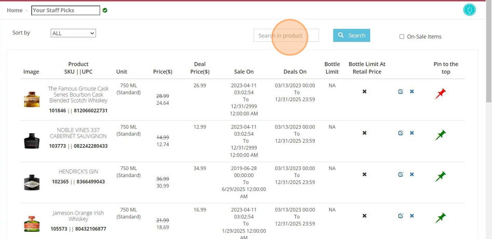
Task: Click deal price 34.99
Action: coord(200,168)
